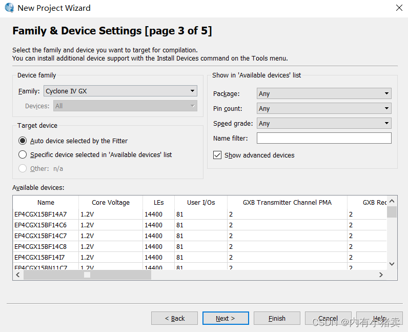Click the Finish button
This screenshot has height=332, width=408.
tap(277, 318)
